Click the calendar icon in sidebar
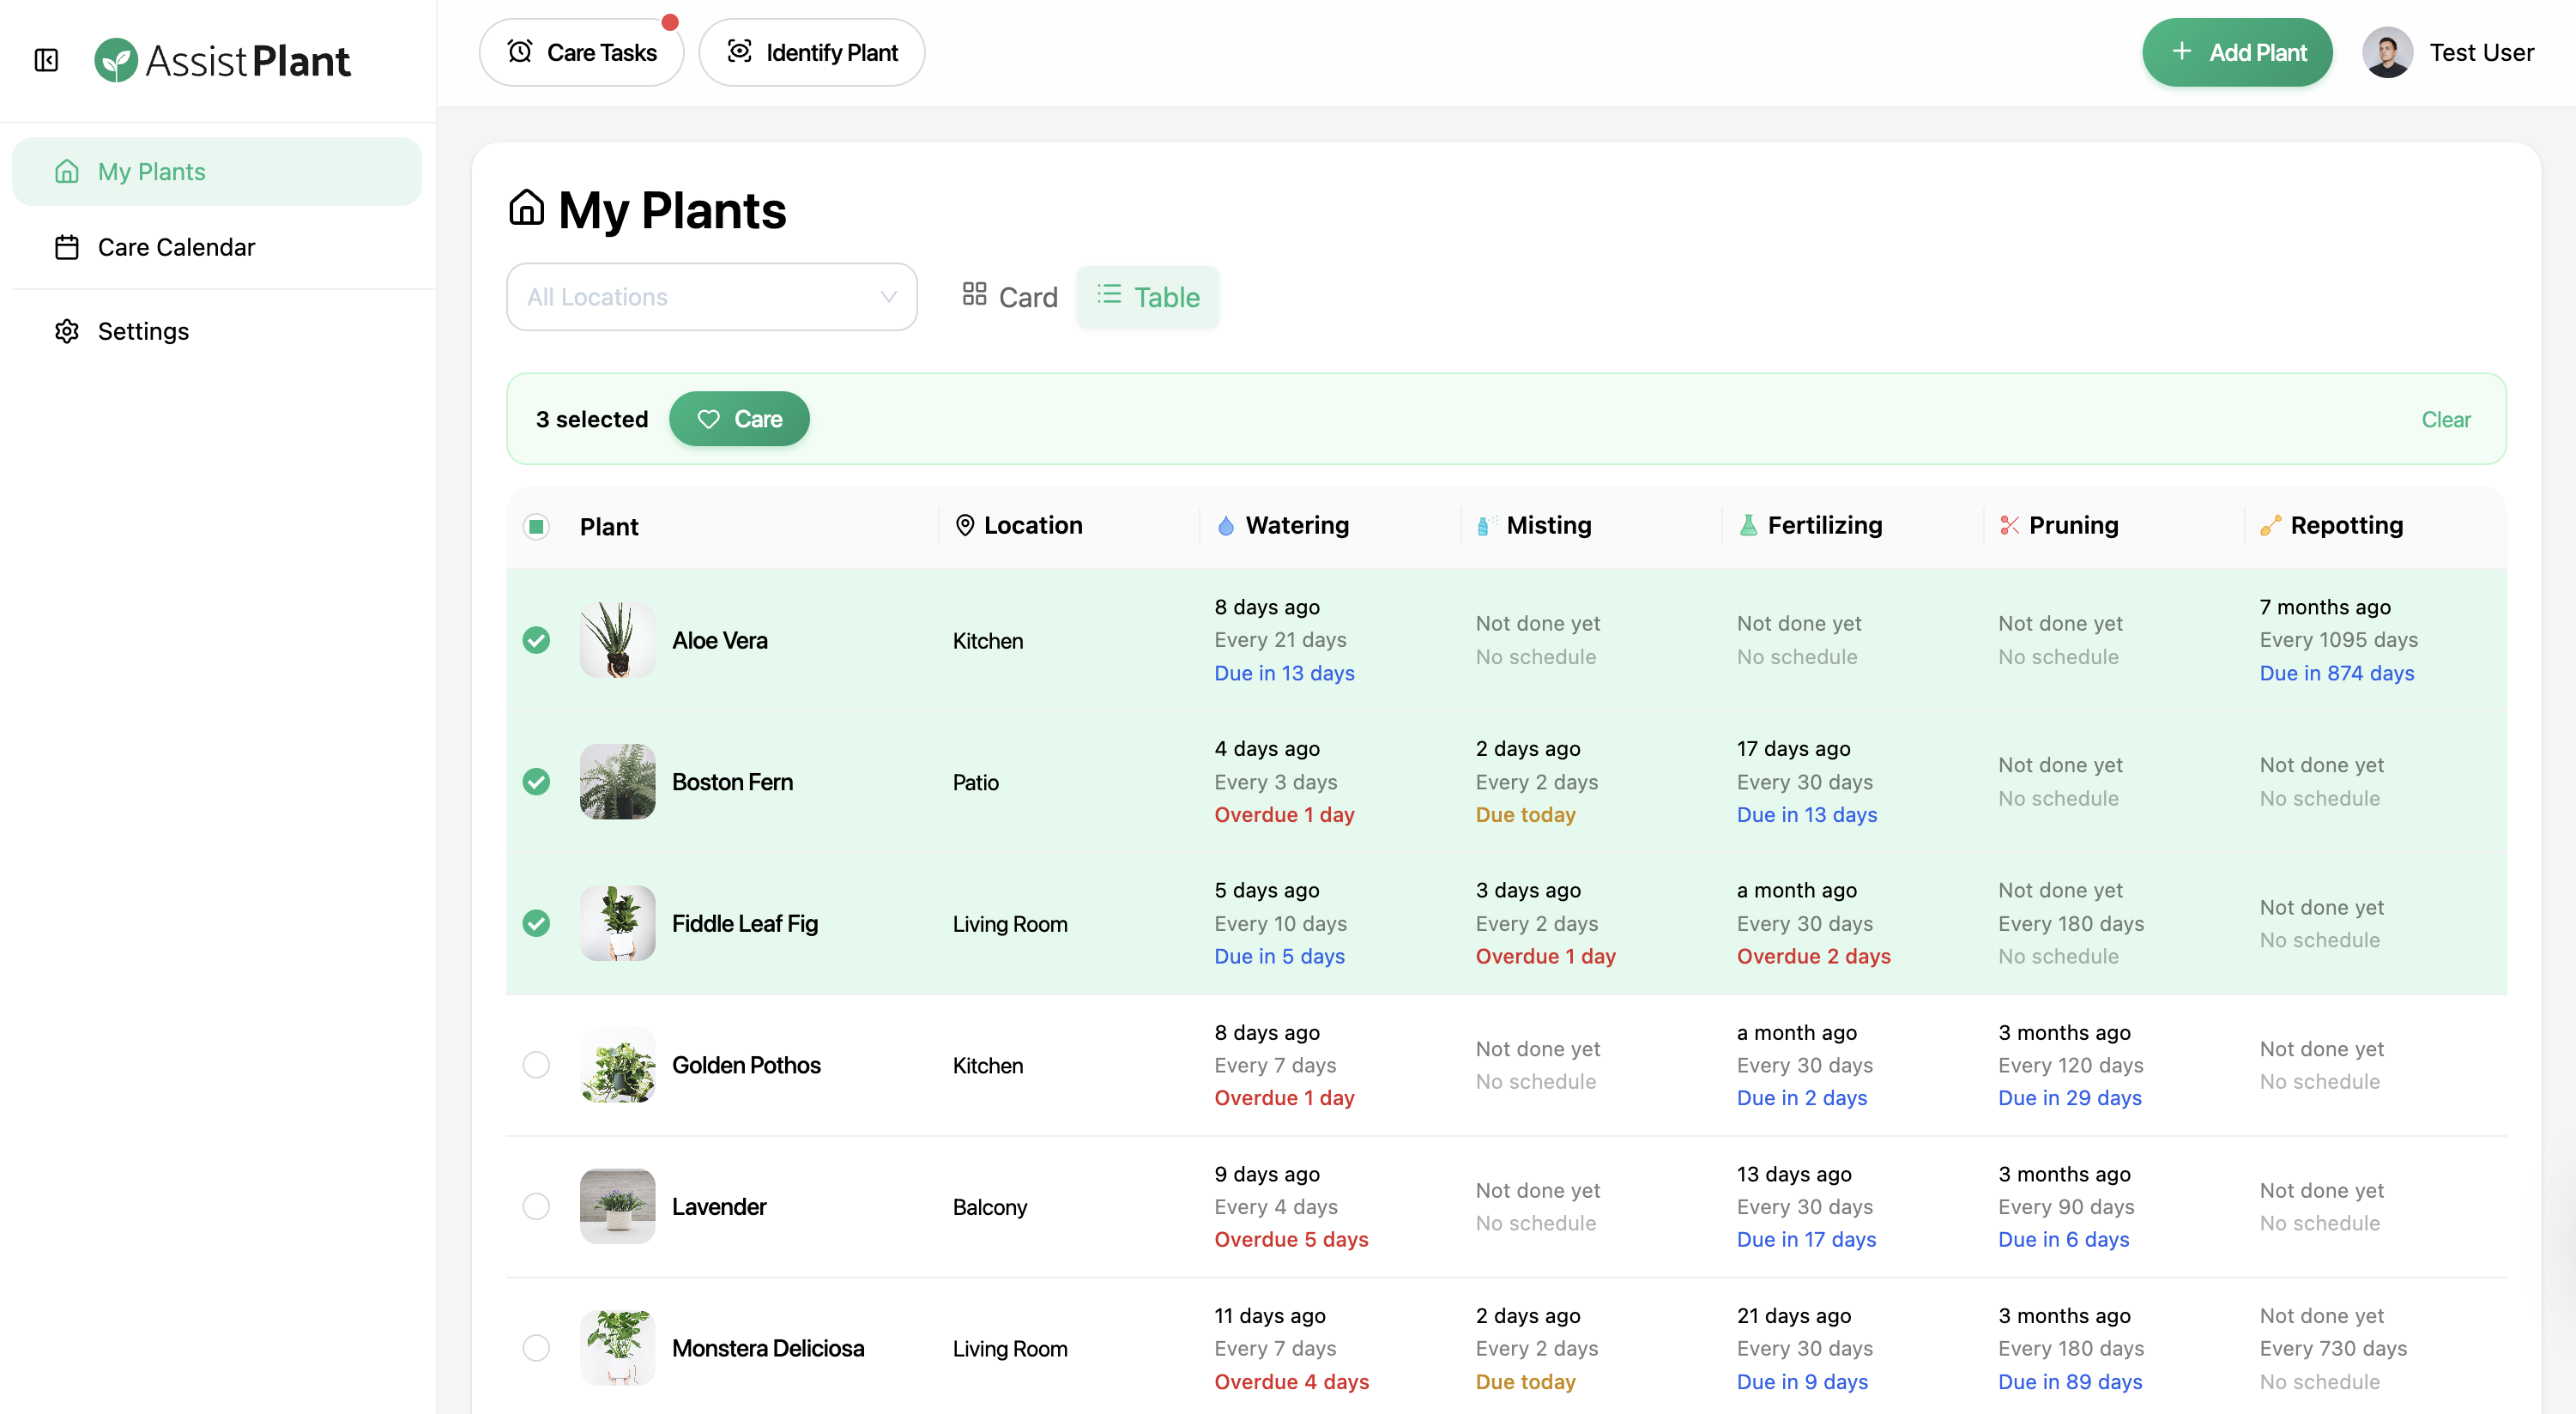 pos(67,247)
